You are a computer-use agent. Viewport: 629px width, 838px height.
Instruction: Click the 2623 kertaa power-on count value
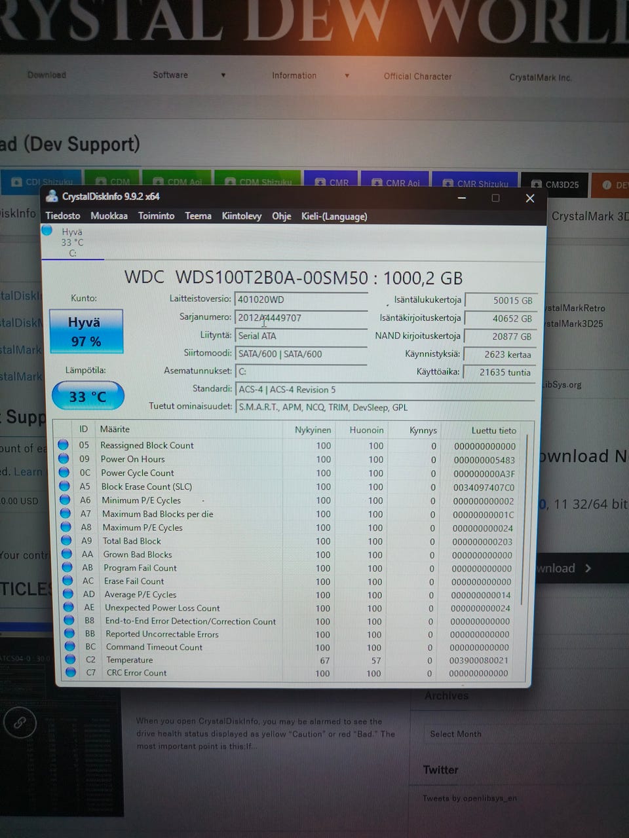pos(501,354)
